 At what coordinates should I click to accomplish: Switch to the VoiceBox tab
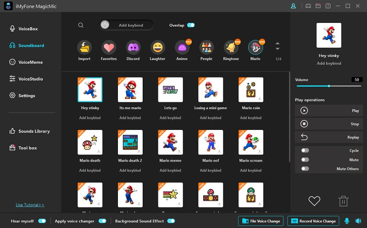[28, 29]
